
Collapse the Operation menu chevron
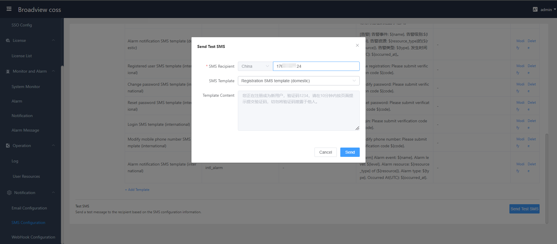coord(53,146)
